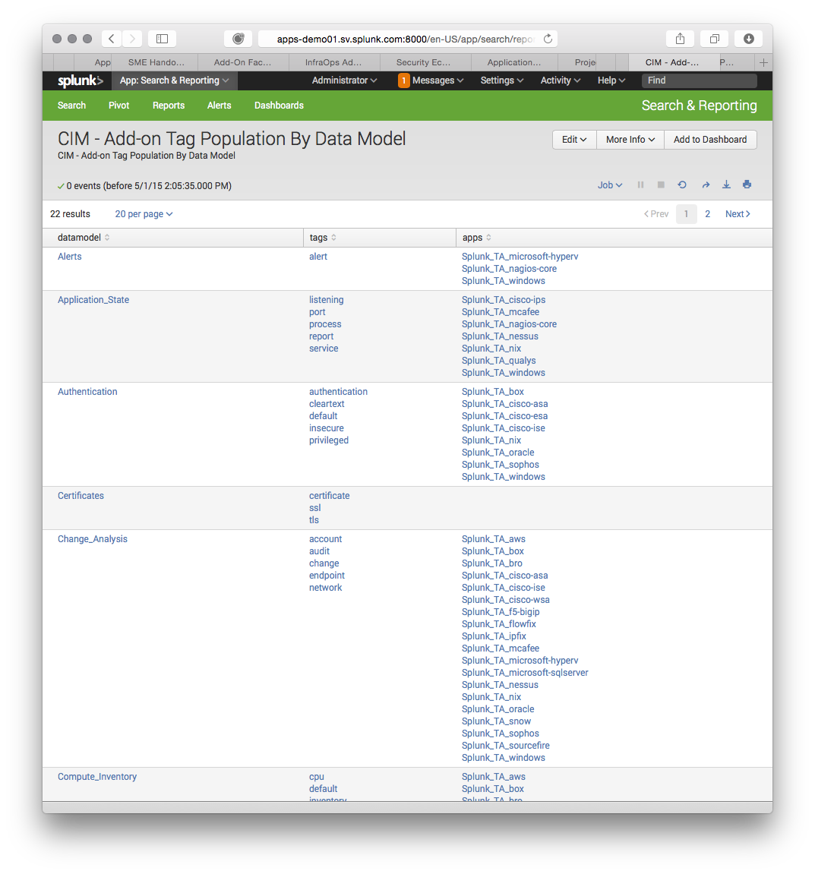Open the Pivot tab
The width and height of the screenshot is (815, 874).
point(118,106)
